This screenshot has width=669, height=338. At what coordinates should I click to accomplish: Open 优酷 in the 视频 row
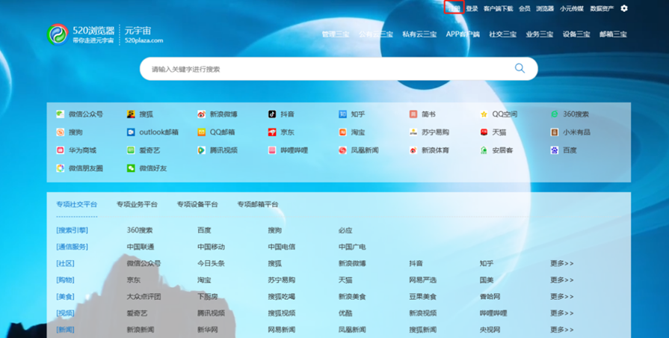[x=345, y=313]
